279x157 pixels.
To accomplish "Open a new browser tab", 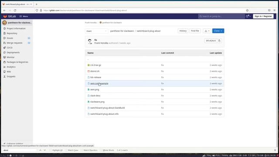I will pyautogui.click(x=37, y=4).
